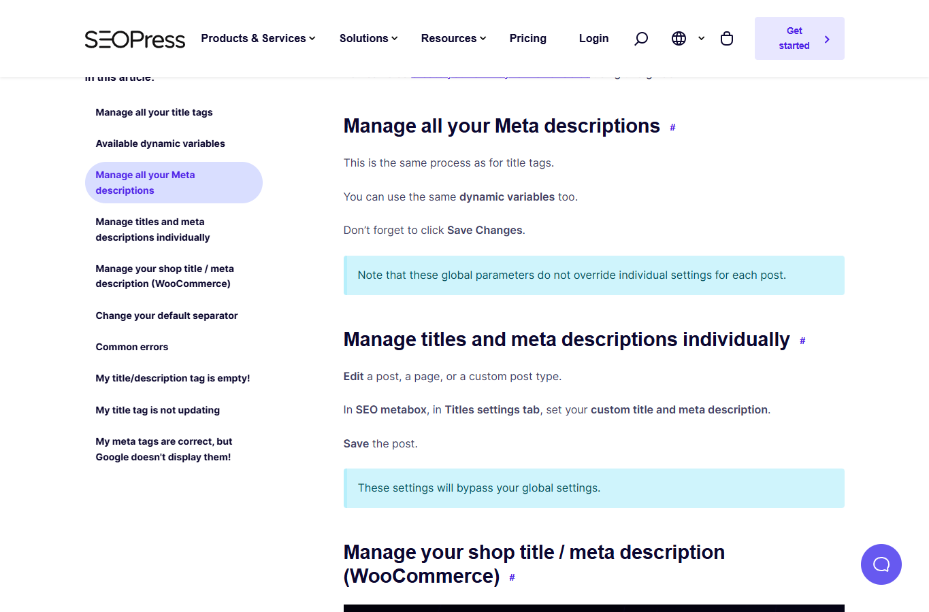Expand the Resources menu
The height and width of the screenshot is (612, 929).
point(453,39)
